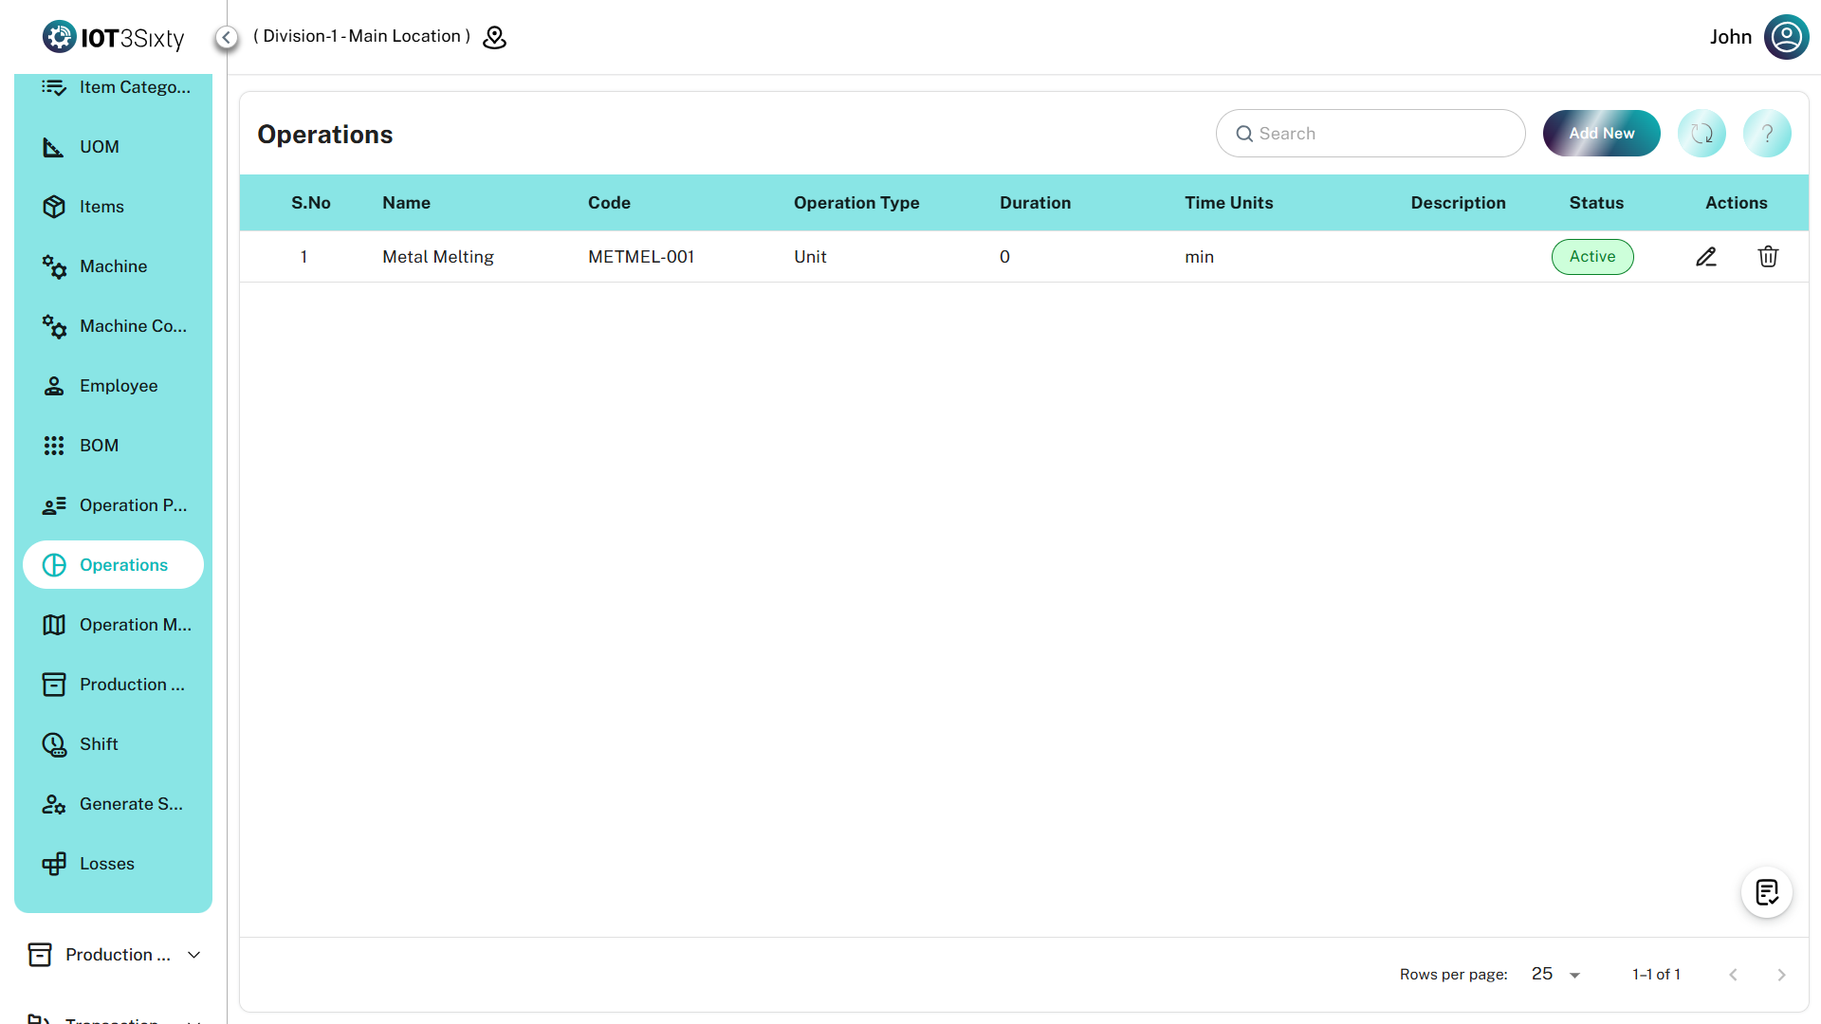The height and width of the screenshot is (1024, 1821).
Task: Click the location pin icon in header
Action: [x=494, y=37]
